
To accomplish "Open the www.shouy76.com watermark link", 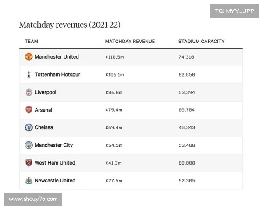I will [33, 199].
